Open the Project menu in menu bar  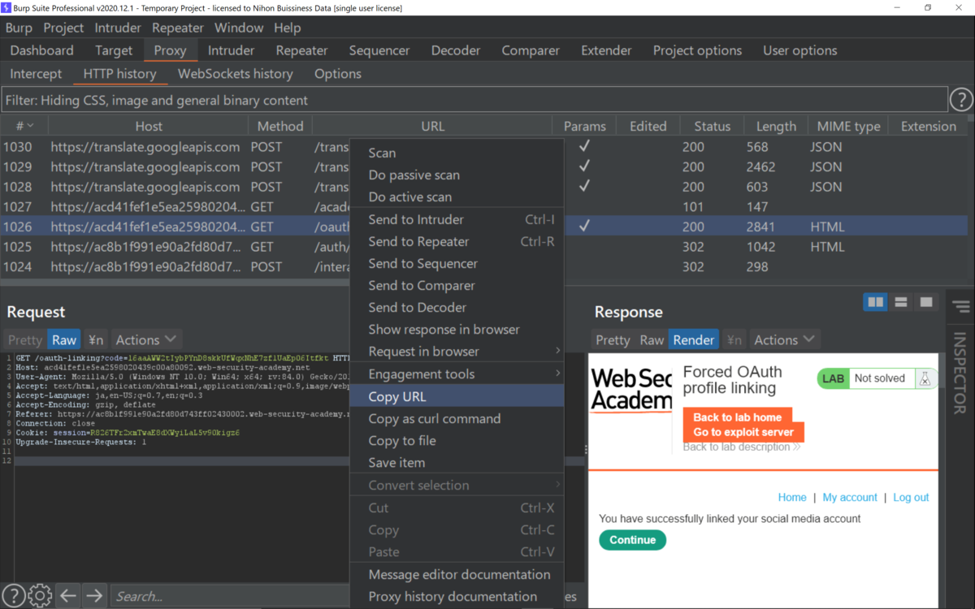pos(63,28)
